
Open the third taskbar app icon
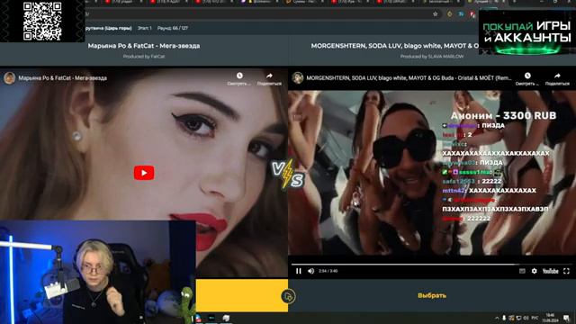click(x=226, y=318)
